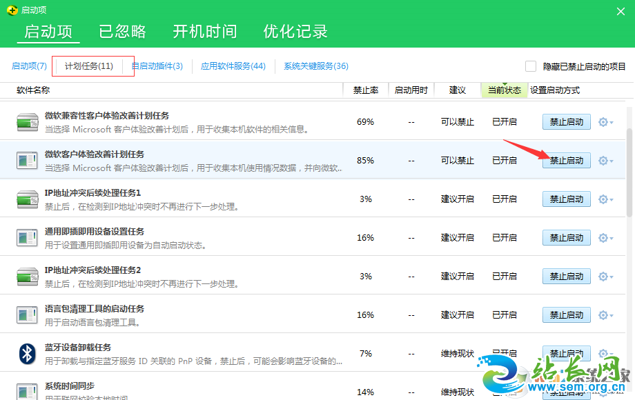Switch to the 开机时间 tab

[204, 32]
